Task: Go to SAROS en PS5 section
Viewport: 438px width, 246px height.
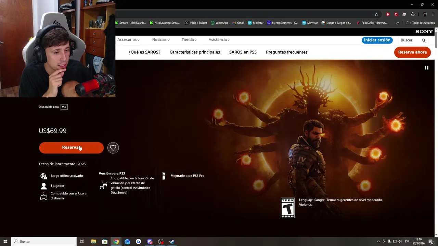Action: tap(243, 52)
